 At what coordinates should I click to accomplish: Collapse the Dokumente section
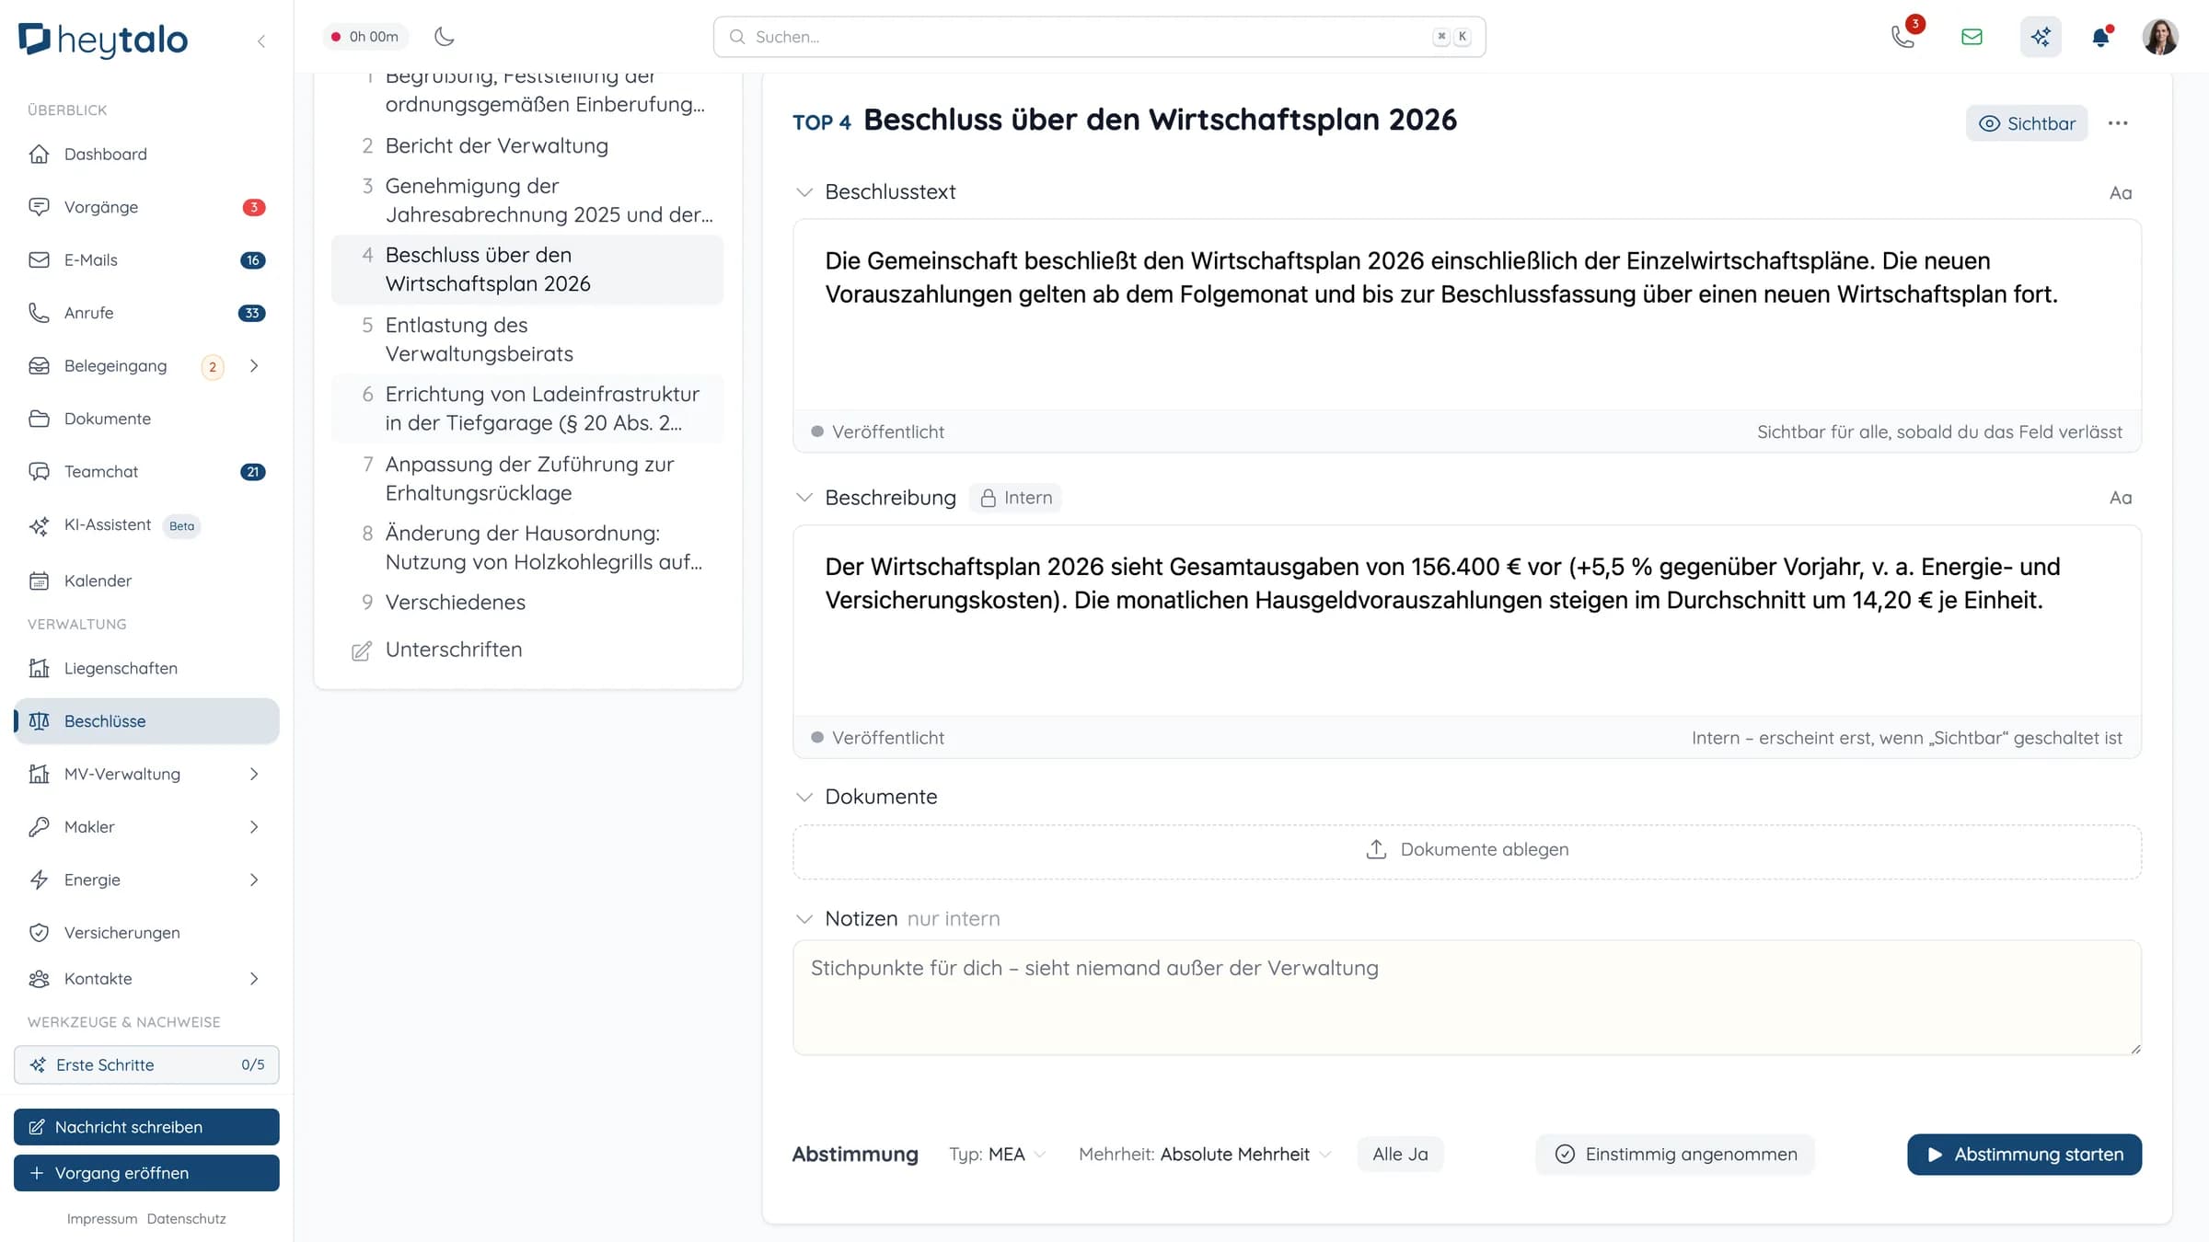click(804, 797)
